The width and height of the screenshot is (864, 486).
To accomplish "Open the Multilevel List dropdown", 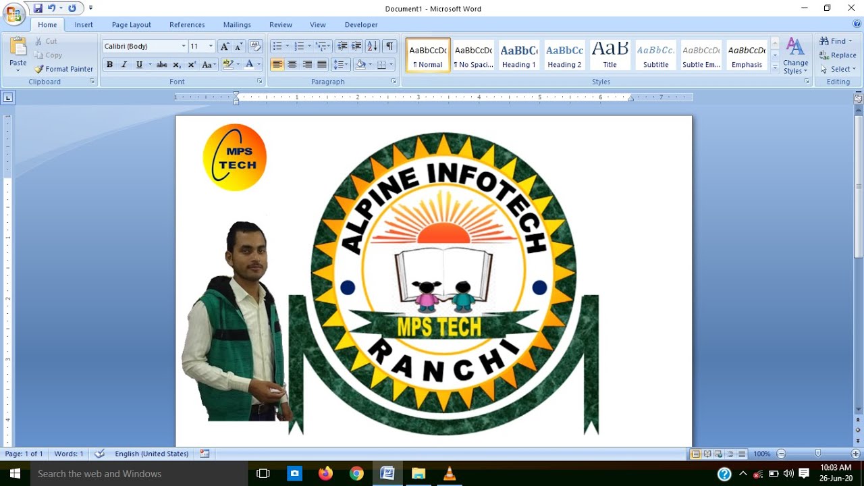I will [330, 47].
